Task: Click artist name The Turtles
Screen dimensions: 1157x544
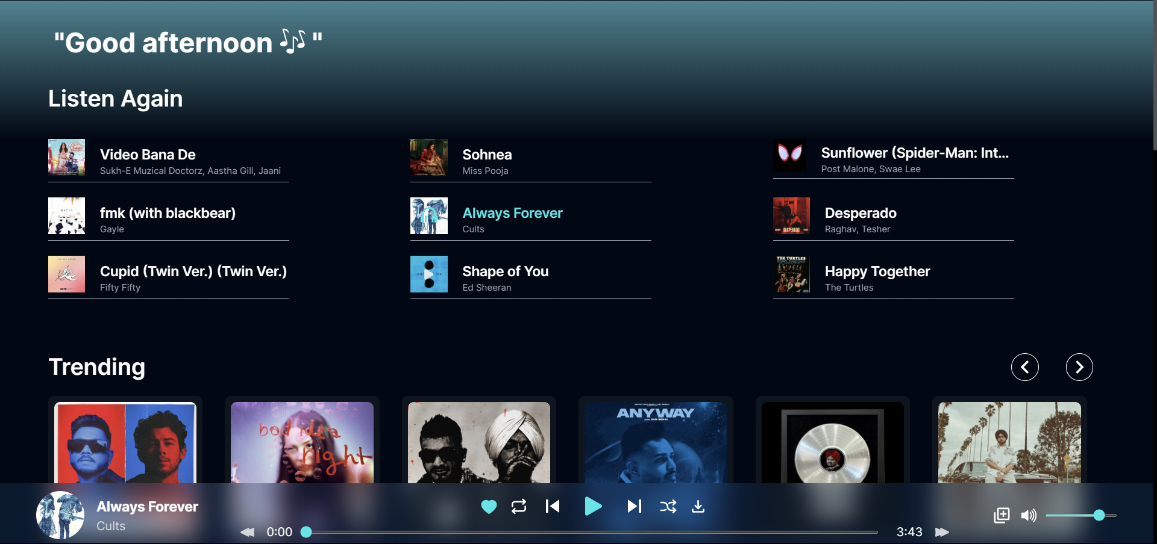Action: click(849, 288)
